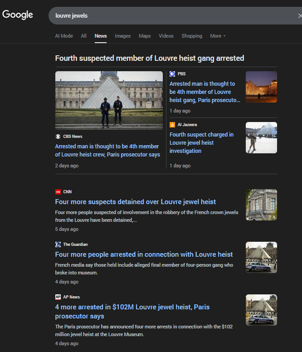Click The Guardian source icon

point(58,244)
